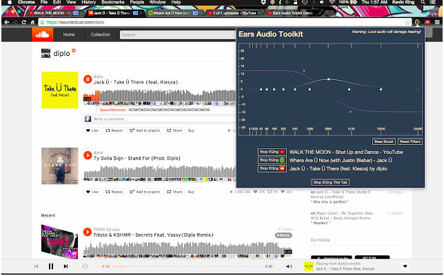Switch to WALK THE MOON browser tab

tap(54, 13)
